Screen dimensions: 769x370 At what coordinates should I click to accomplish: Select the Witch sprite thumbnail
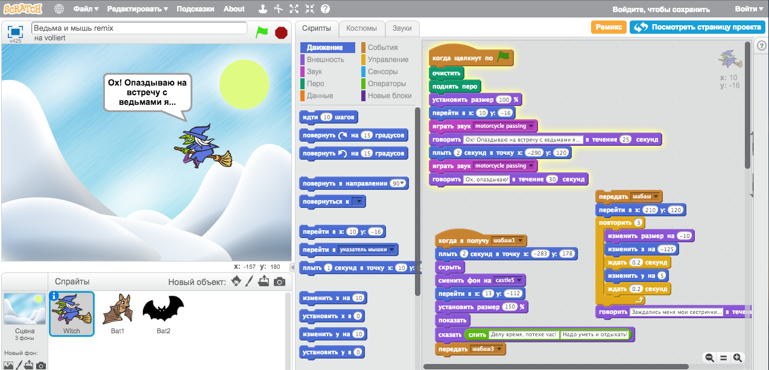point(71,313)
